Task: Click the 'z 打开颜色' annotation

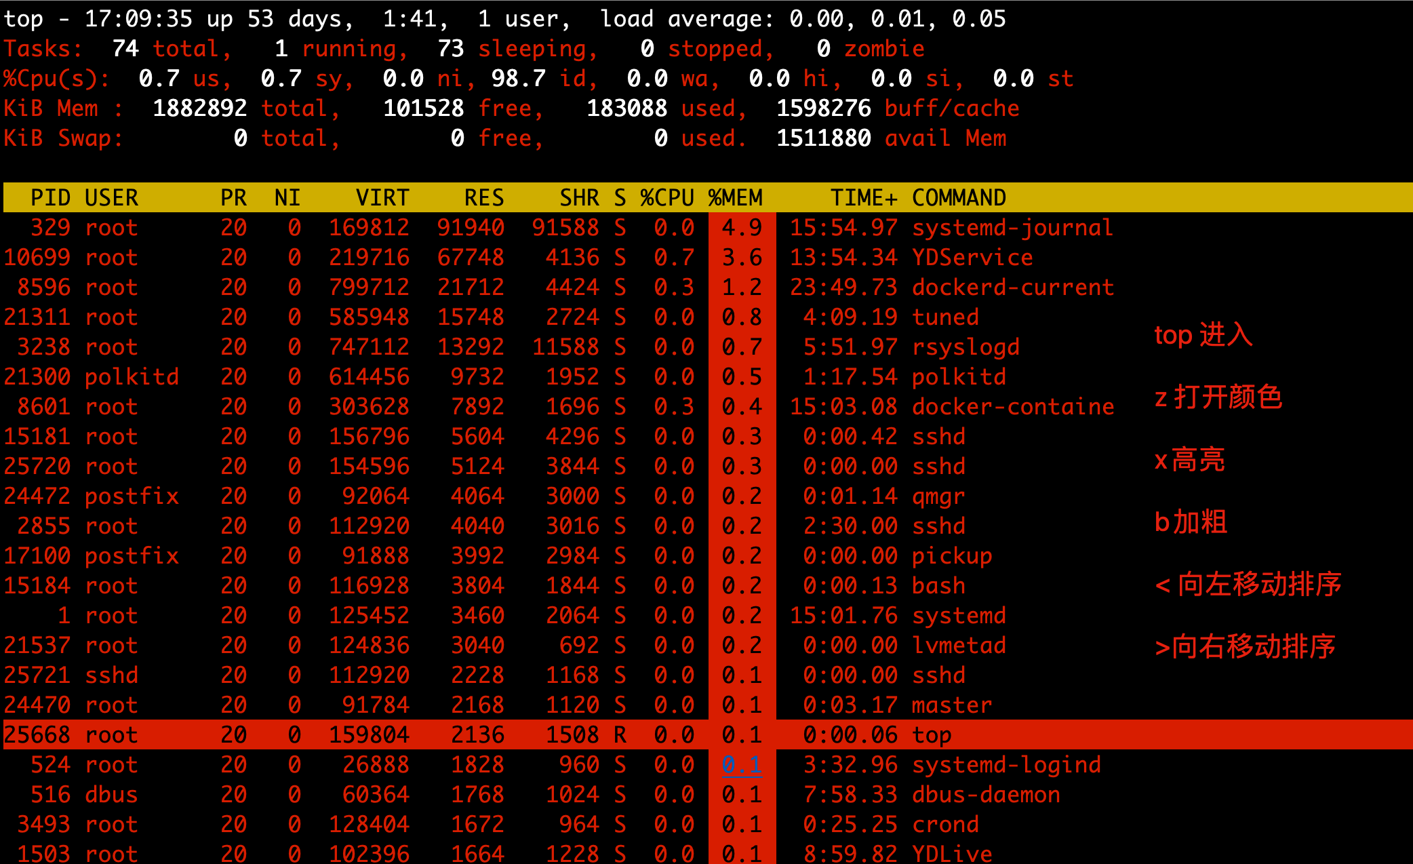Action: [1218, 397]
